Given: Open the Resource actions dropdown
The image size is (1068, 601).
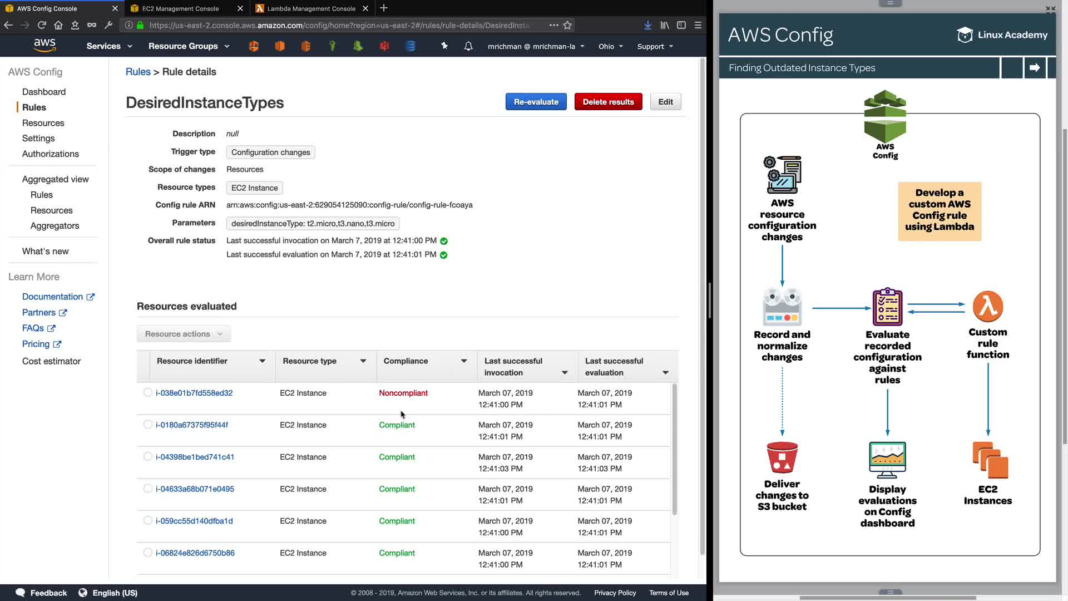Looking at the screenshot, I should (184, 334).
